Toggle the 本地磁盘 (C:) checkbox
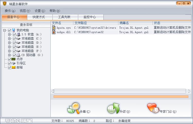The height and width of the screenshot is (124, 193). (14, 39)
